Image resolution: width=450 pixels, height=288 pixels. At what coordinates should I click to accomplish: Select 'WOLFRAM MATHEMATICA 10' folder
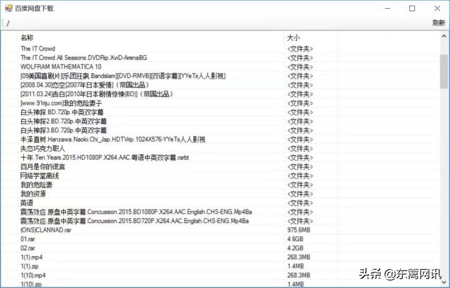[x=61, y=67]
